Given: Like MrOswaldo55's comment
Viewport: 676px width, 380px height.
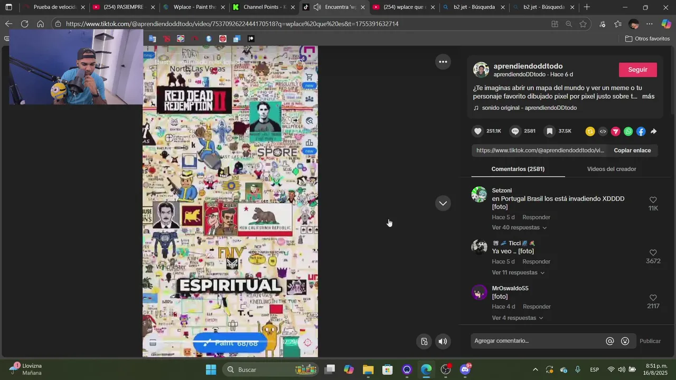Looking at the screenshot, I should click(x=653, y=298).
